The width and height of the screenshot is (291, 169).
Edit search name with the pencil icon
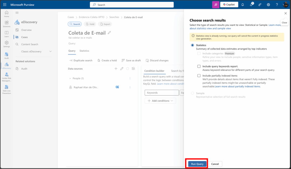109,33
